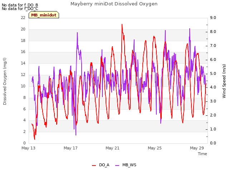Click the Wind Speed (m/s) axis label

[x=224, y=81]
